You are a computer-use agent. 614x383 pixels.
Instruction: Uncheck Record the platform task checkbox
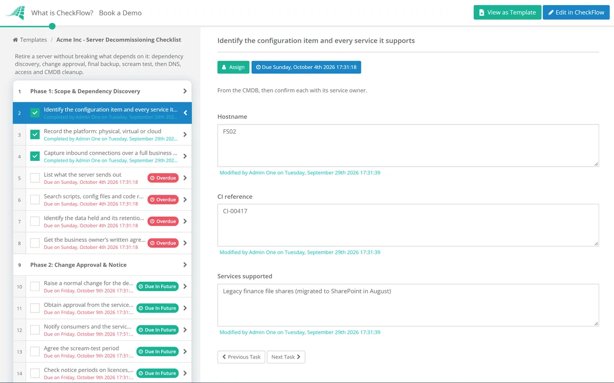tap(35, 135)
